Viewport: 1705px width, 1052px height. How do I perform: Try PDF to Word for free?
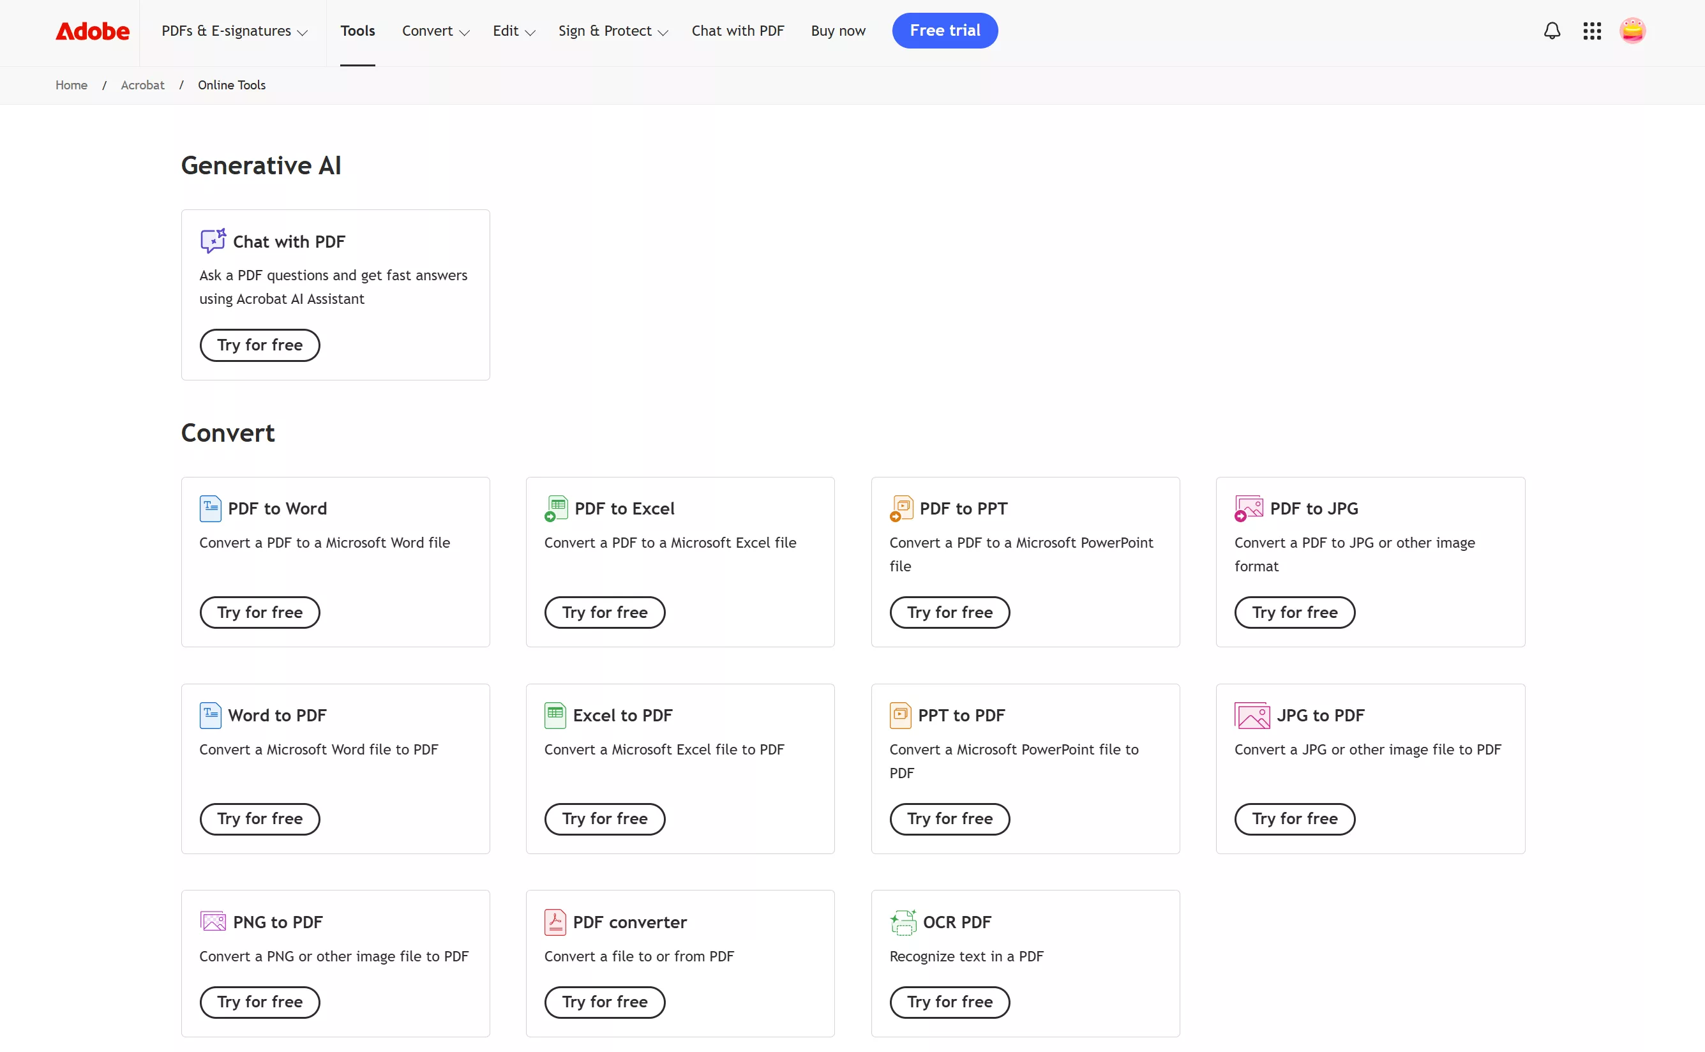coord(259,612)
